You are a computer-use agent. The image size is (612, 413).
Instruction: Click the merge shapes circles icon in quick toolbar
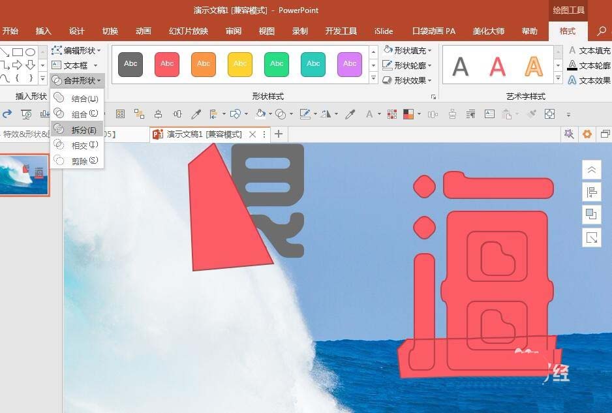(281, 114)
